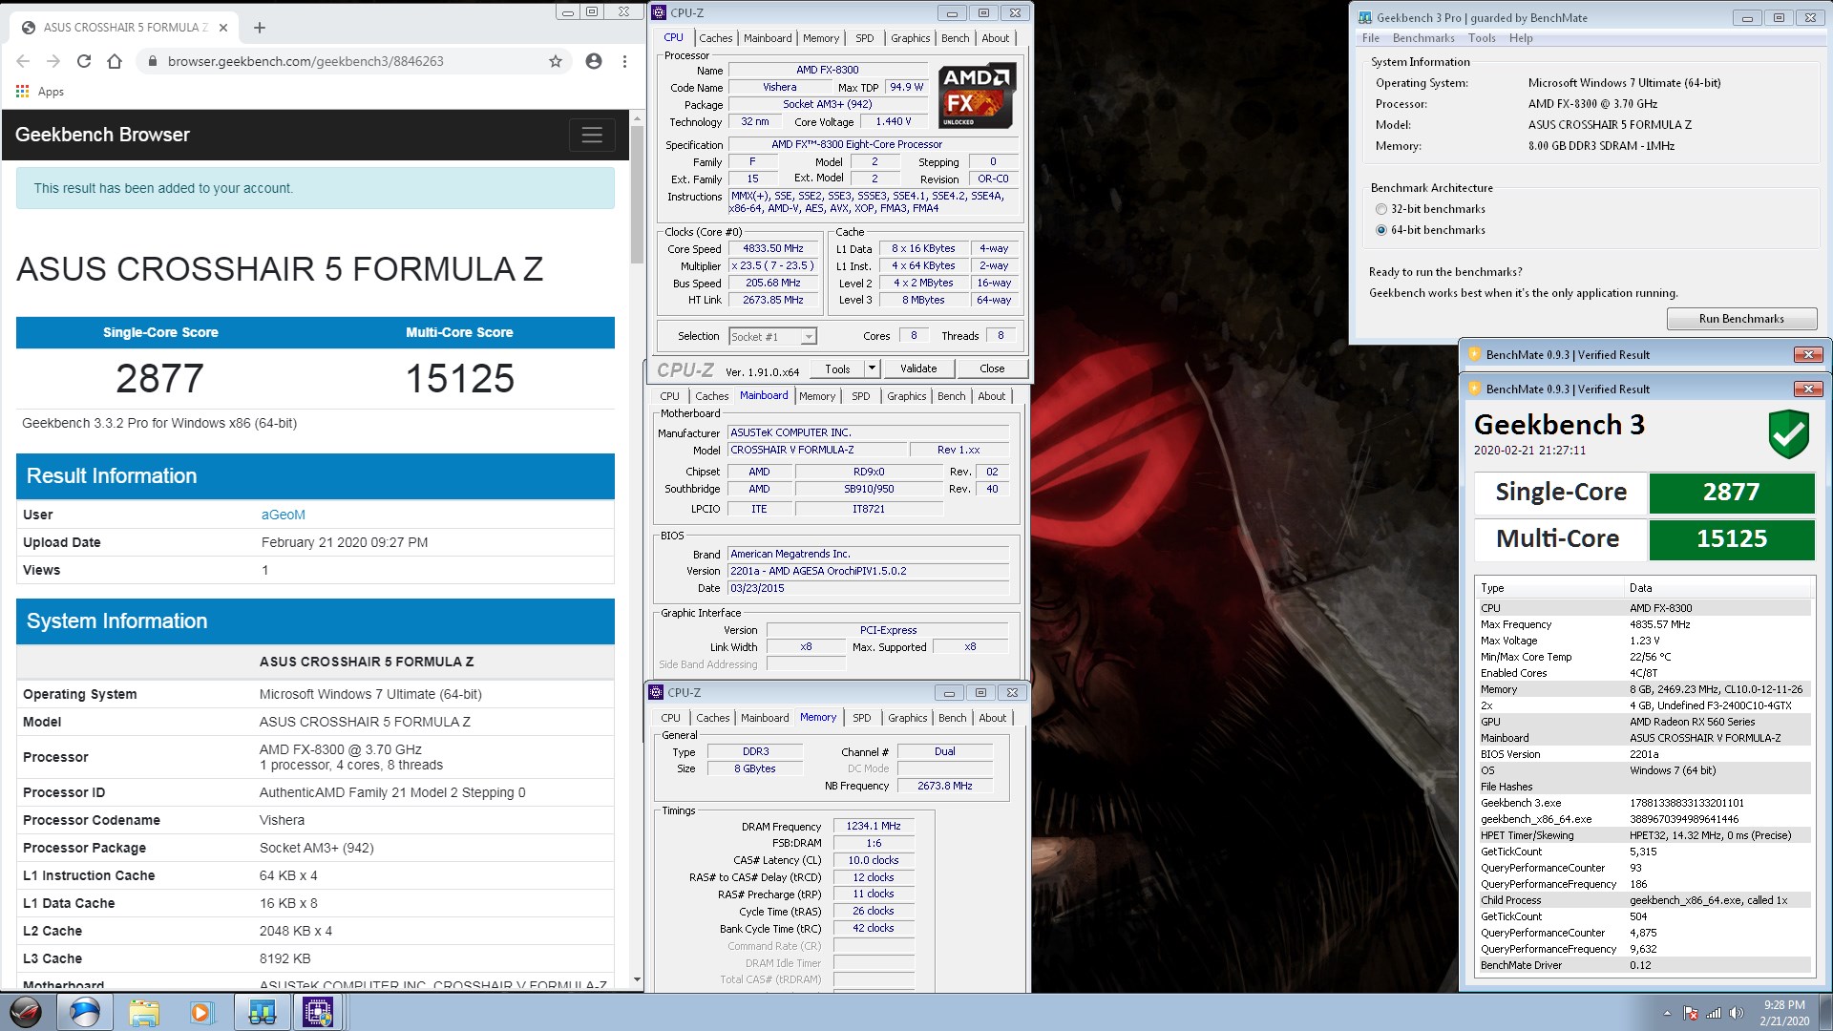This screenshot has height=1031, width=1833.
Task: Open the Apps shortcut in bookmarks bar
Action: click(x=40, y=92)
